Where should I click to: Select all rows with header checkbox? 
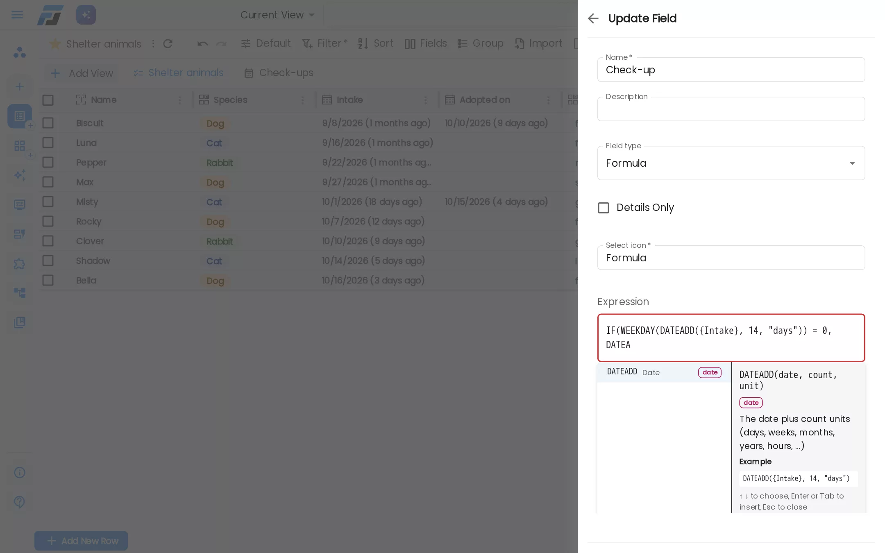click(x=48, y=100)
